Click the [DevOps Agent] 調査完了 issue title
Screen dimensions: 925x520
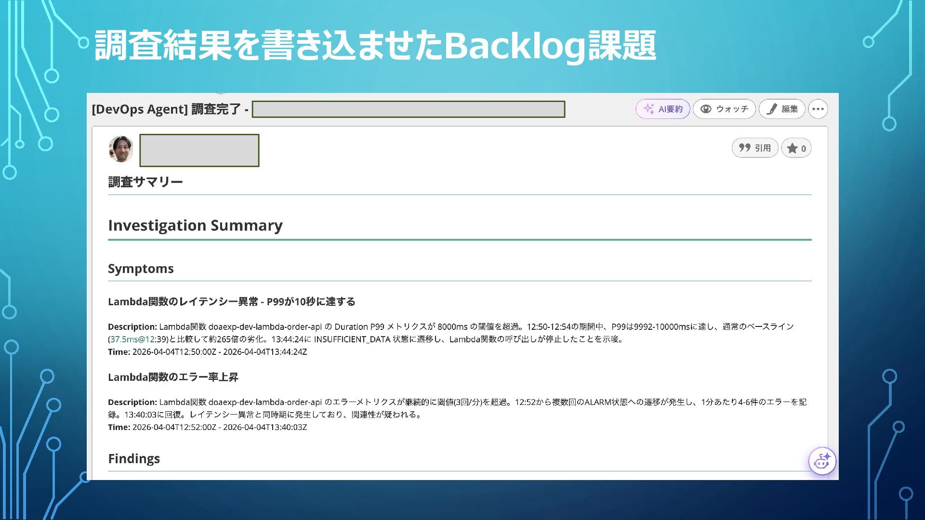point(170,109)
